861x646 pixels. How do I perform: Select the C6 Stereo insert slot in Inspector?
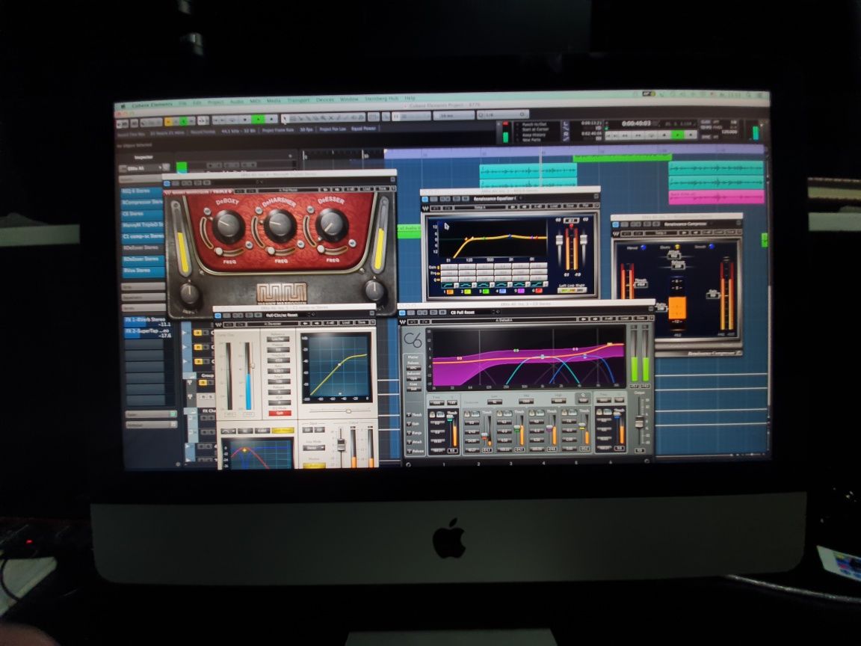(143, 214)
